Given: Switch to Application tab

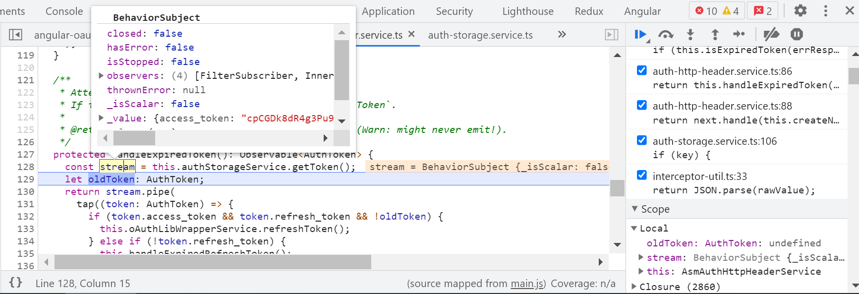Looking at the screenshot, I should tap(388, 11).
